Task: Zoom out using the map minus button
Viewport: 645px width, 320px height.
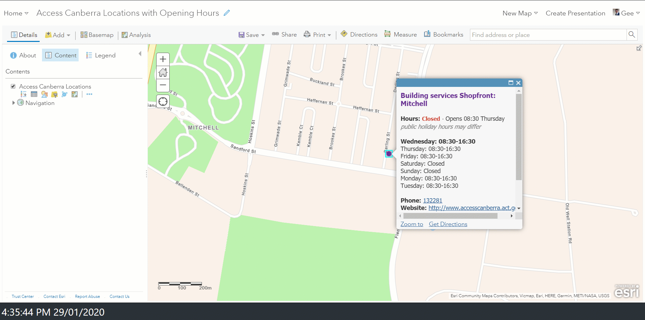Action: pyautogui.click(x=163, y=85)
